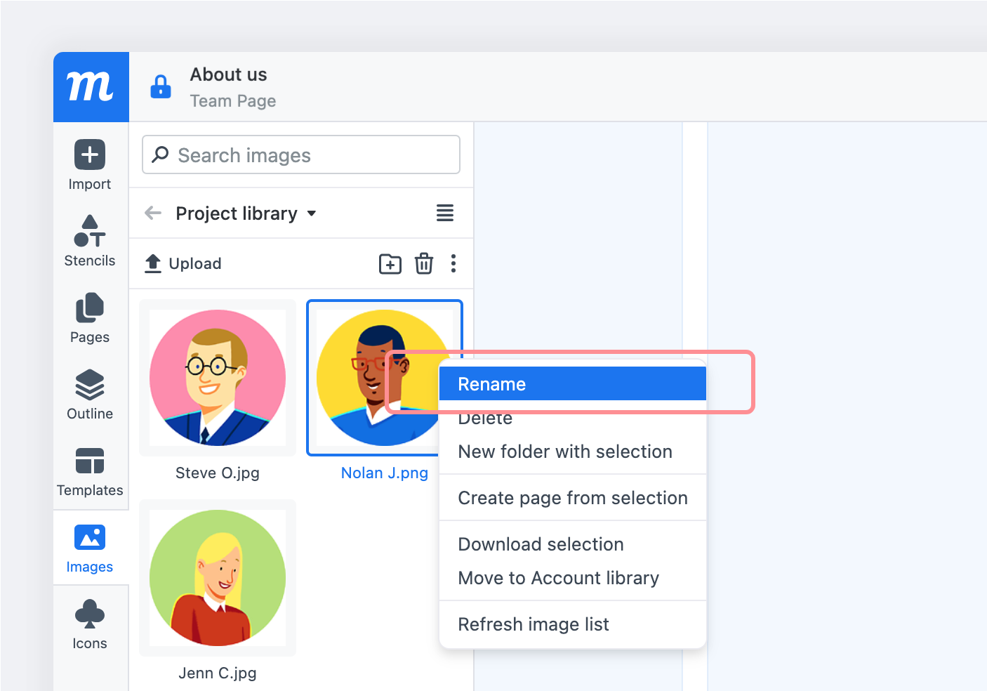Click the search magnifier icon
Image resolution: width=987 pixels, height=691 pixels.
click(160, 154)
